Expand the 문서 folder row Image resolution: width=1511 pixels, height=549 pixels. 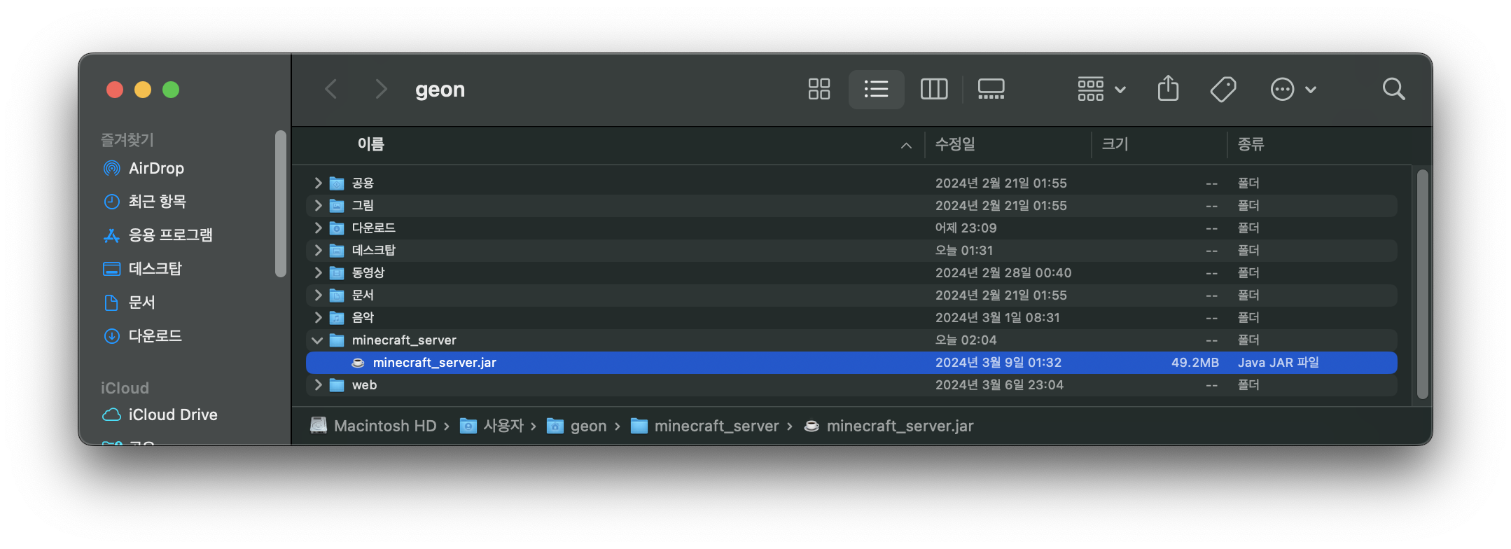click(318, 295)
